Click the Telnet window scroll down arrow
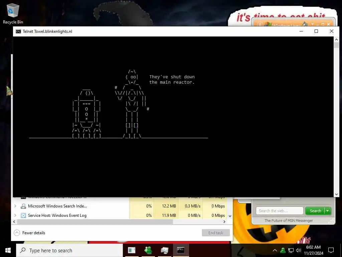 336,194
